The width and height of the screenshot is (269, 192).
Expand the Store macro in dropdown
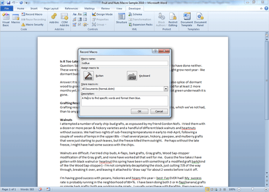click(166, 89)
